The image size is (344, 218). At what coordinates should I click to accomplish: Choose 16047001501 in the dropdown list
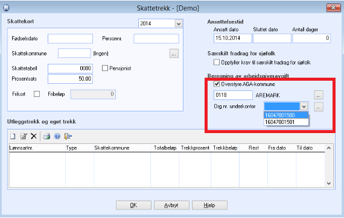pyautogui.click(x=286, y=122)
